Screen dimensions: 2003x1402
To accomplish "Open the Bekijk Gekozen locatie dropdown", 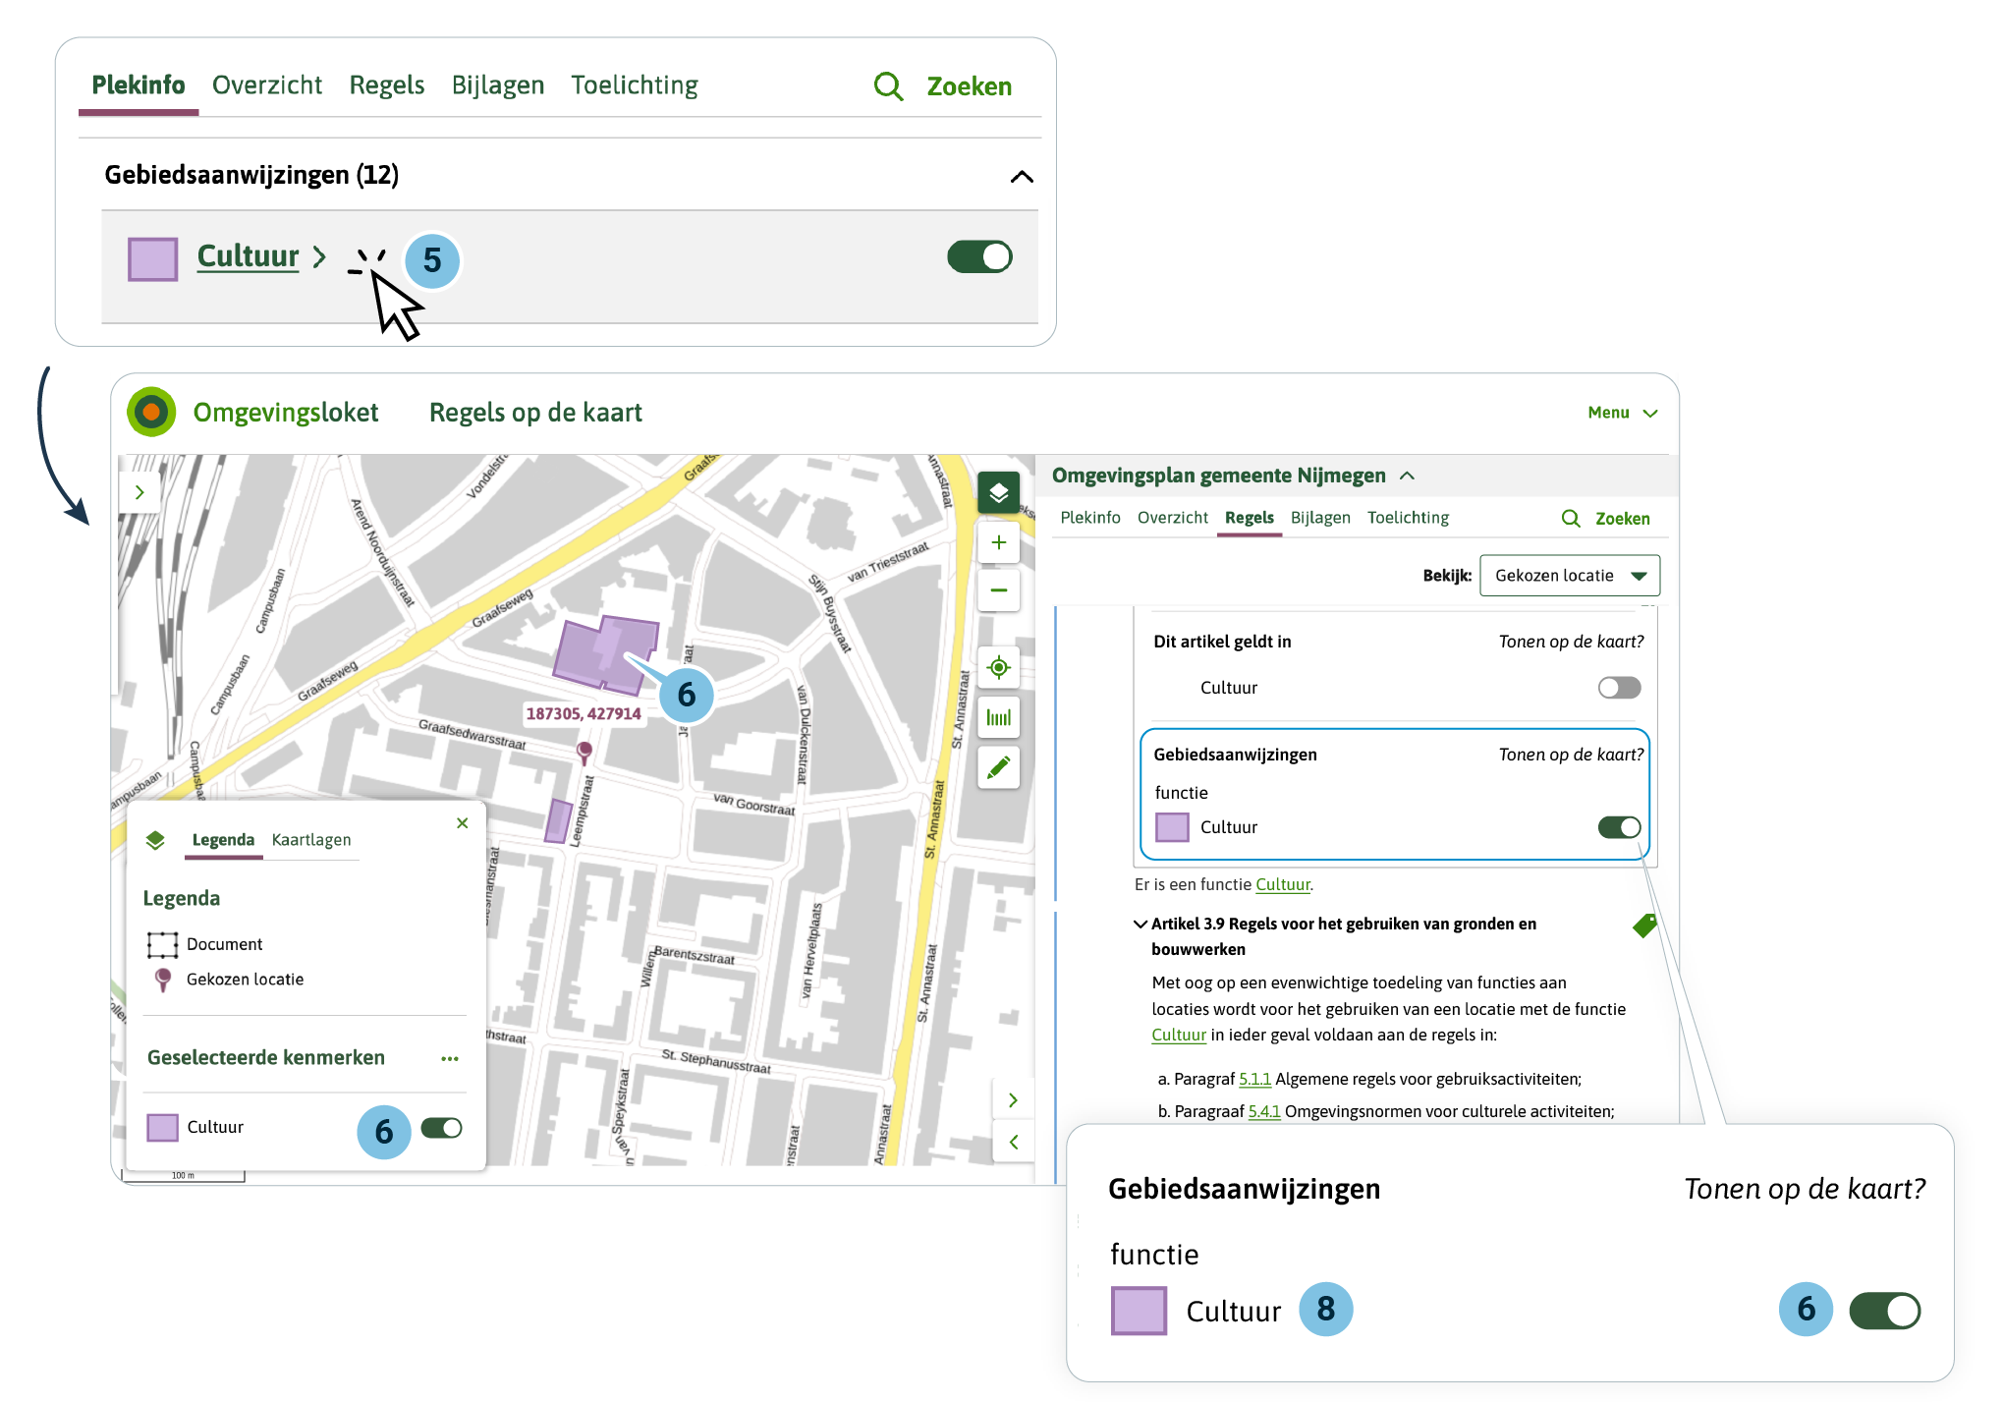I will point(1569,576).
